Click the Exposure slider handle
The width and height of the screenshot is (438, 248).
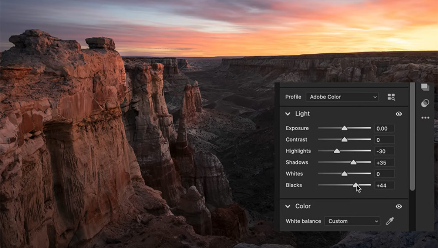(x=344, y=128)
